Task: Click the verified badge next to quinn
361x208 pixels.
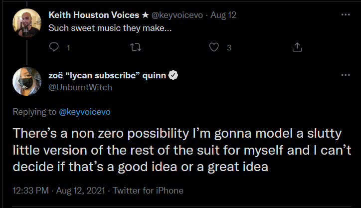Action: pos(173,75)
